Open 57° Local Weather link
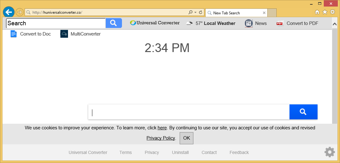The image size is (340, 163). pyautogui.click(x=215, y=23)
